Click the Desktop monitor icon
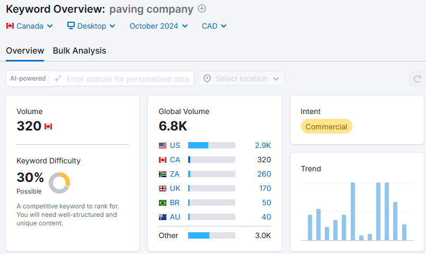 pyautogui.click(x=70, y=25)
